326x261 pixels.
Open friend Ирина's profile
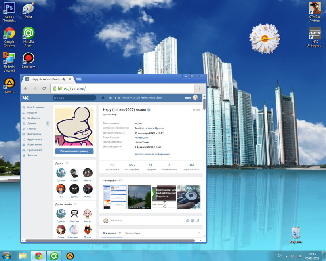(88, 175)
